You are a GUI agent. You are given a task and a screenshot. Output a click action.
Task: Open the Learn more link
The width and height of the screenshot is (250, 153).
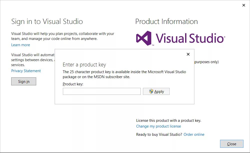point(20,45)
